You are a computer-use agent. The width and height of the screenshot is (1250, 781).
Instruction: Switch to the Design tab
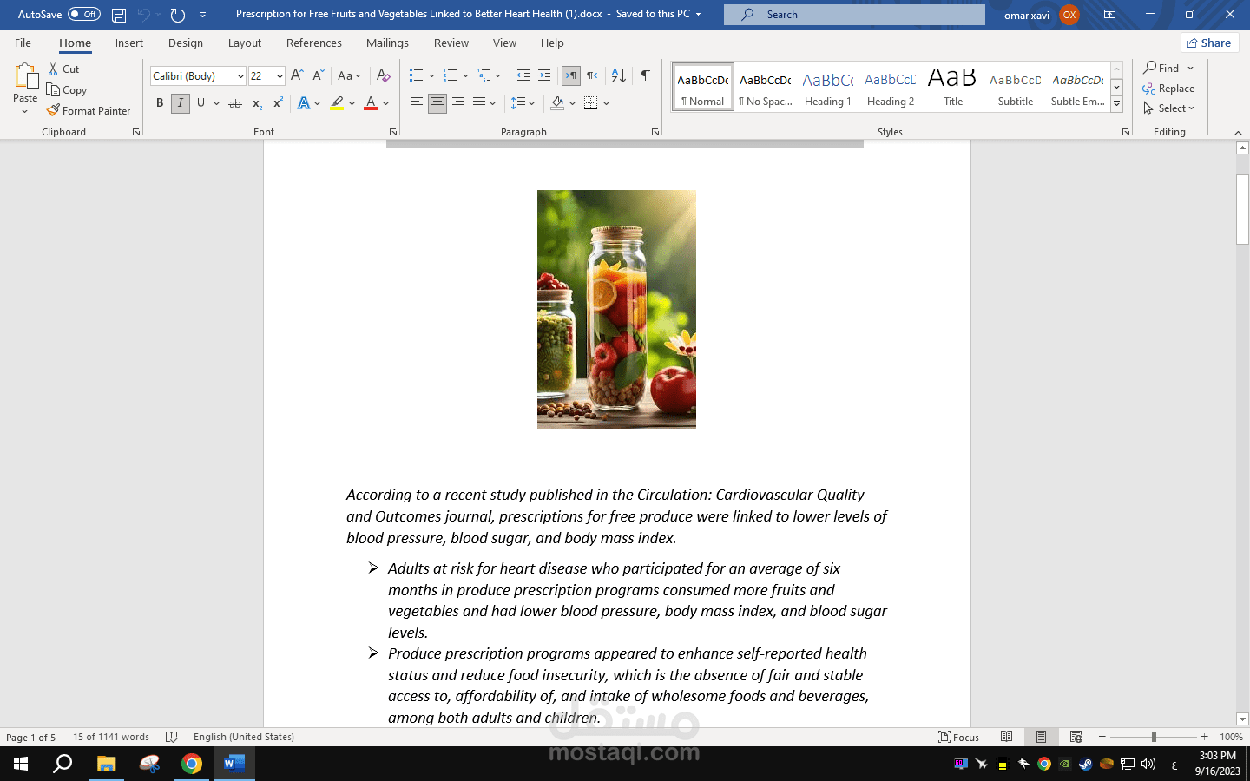pyautogui.click(x=186, y=43)
